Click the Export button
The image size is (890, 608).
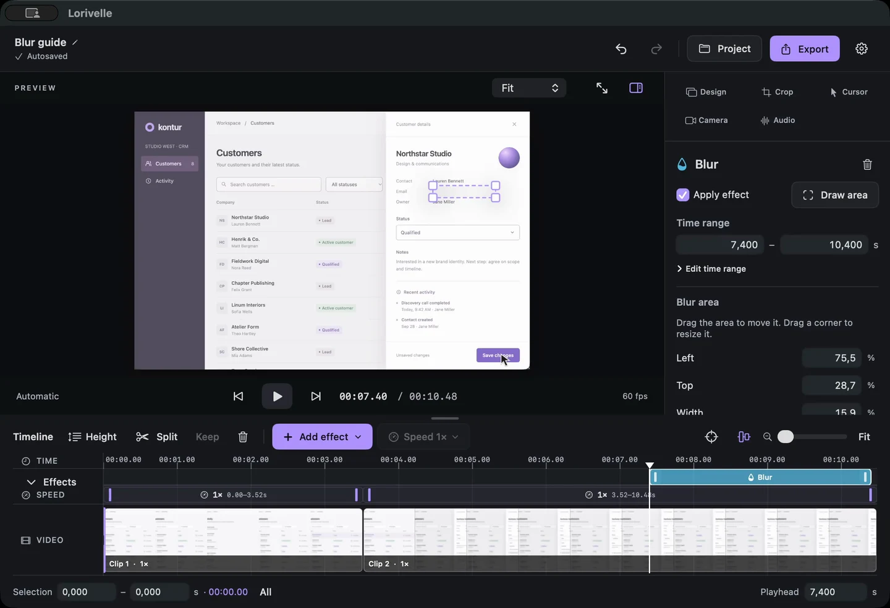coord(805,49)
